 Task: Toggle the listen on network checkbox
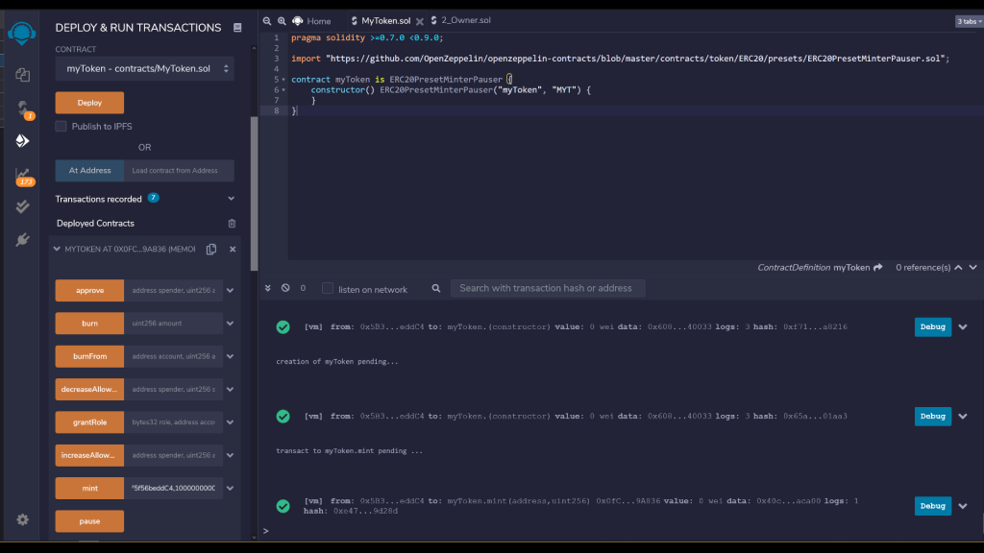coord(328,289)
